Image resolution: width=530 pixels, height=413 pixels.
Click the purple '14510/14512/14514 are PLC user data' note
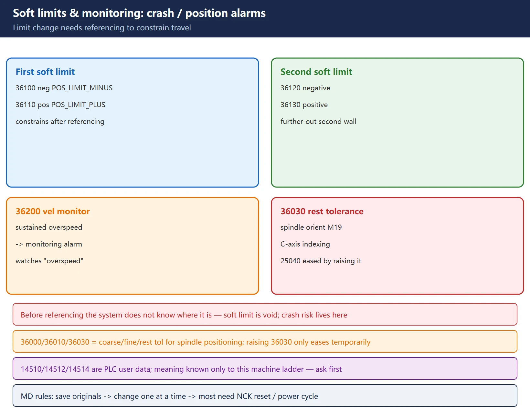[x=265, y=368]
